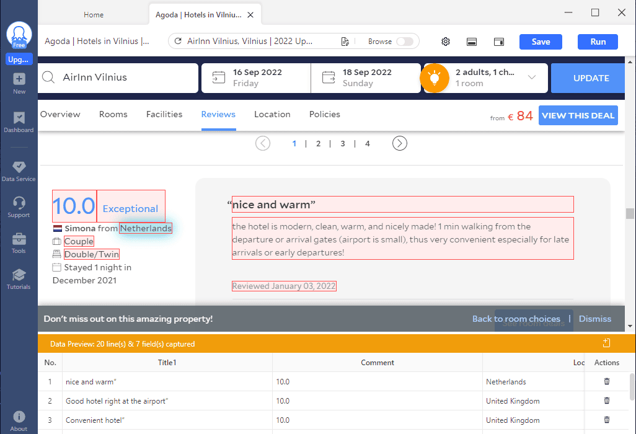Click United Kingdom cell in row 2

(533, 401)
